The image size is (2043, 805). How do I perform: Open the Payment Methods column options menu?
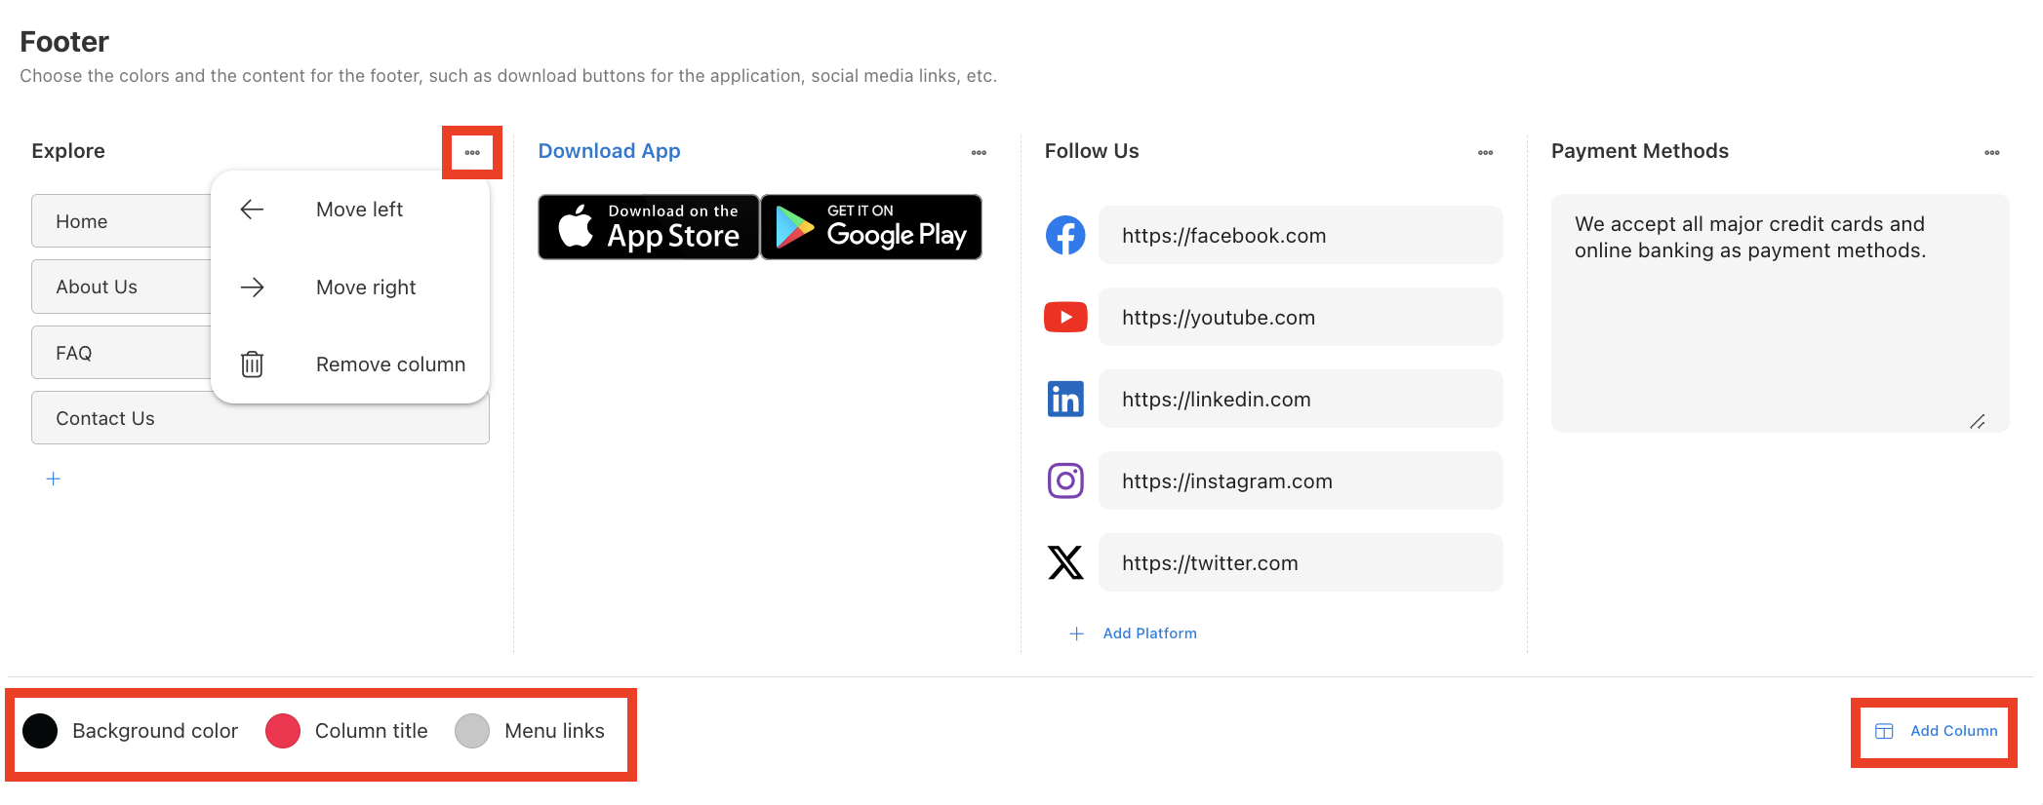click(x=1991, y=152)
